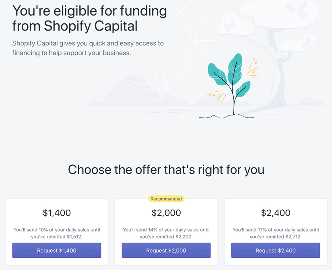The image size is (332, 270).
Task: Click the Request $1,400 button
Action: pos(57,250)
